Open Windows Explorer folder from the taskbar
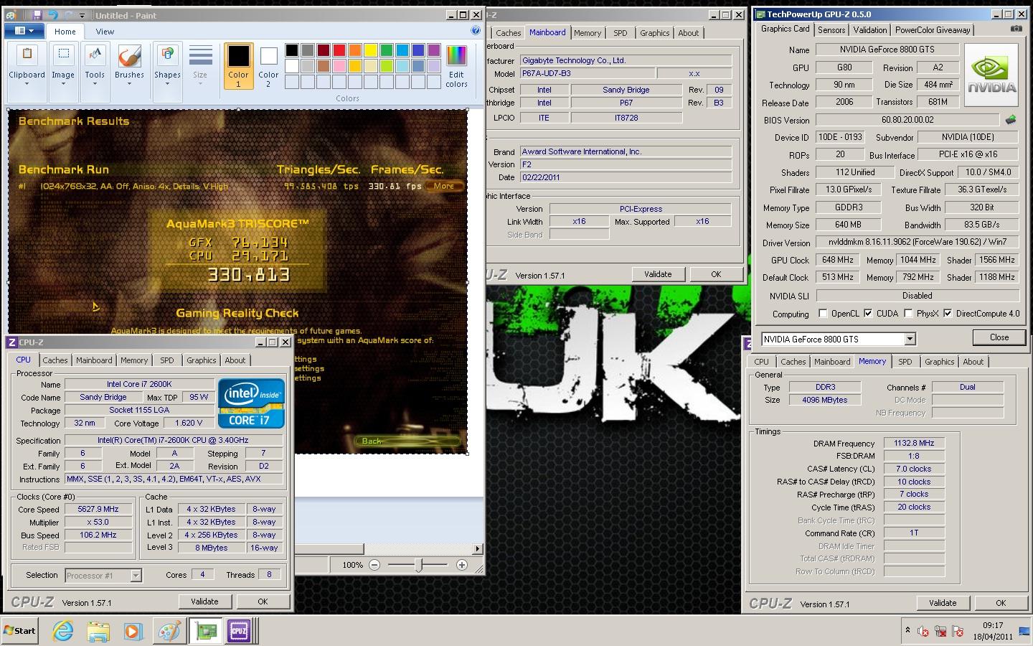The height and width of the screenshot is (646, 1033). [x=98, y=631]
